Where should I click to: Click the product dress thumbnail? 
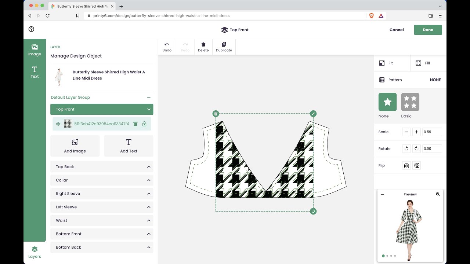point(59,77)
